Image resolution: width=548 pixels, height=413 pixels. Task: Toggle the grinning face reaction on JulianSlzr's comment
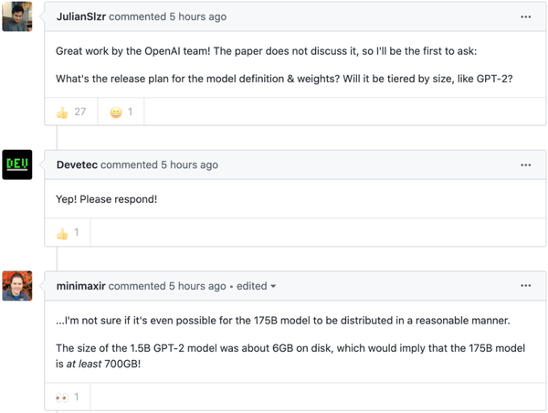pyautogui.click(x=121, y=111)
